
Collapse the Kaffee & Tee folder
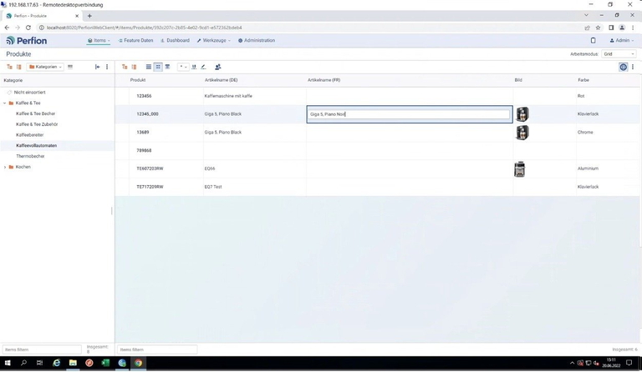[x=5, y=103]
